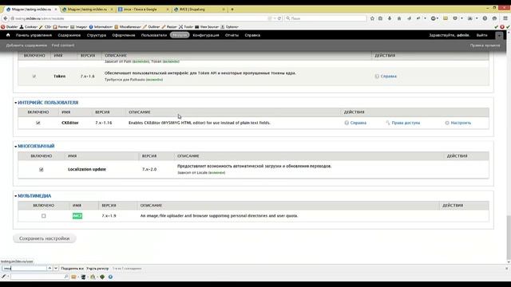
Task: Click the green gem icon in bottom toolbar
Action: [102, 277]
